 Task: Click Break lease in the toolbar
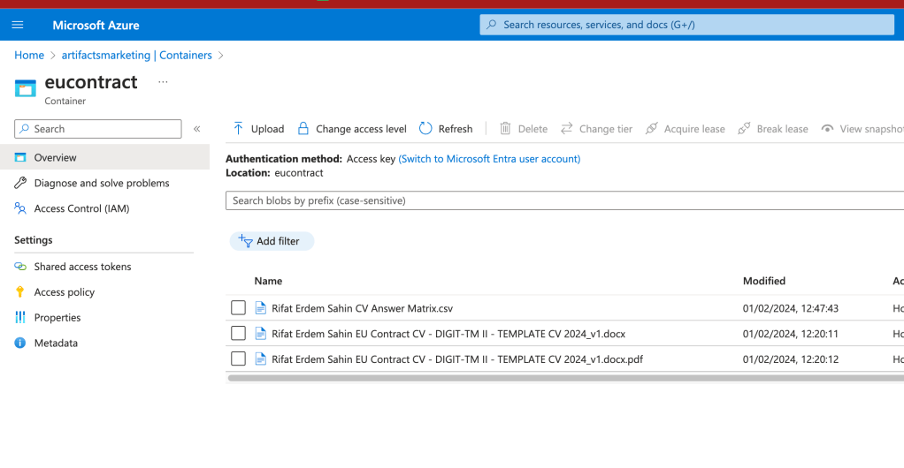772,129
